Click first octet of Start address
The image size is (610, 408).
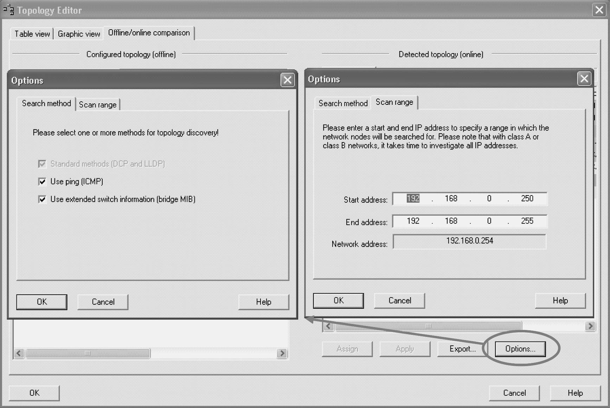tap(413, 199)
